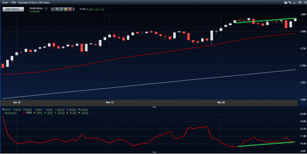
Task: Click the reset color link
Action: pyautogui.click(x=10, y=113)
